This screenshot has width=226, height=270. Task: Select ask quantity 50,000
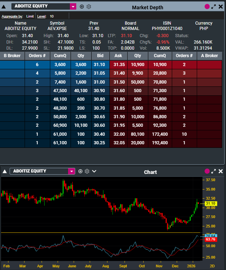tap(138, 82)
